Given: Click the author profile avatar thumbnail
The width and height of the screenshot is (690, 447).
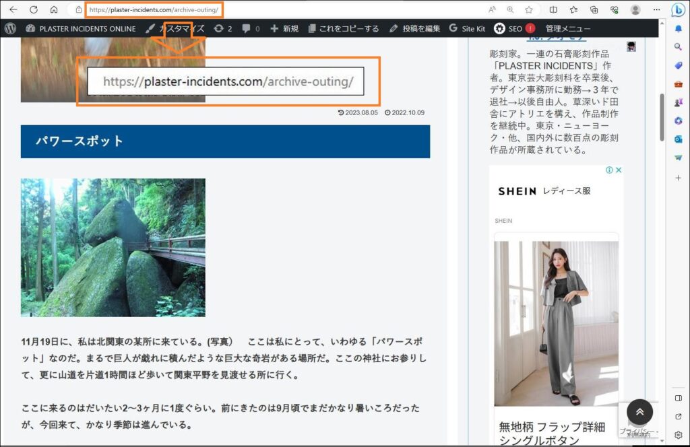Looking at the screenshot, I should [631, 46].
